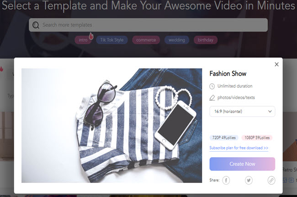Screen dimensions: 297x197
Task: Open the 16:9 (horizontal) aspect ratio dropdown
Action: 242,111
